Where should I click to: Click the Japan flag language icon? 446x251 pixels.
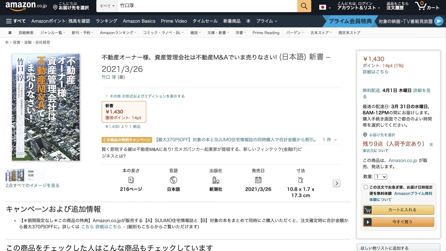coord(323,7)
